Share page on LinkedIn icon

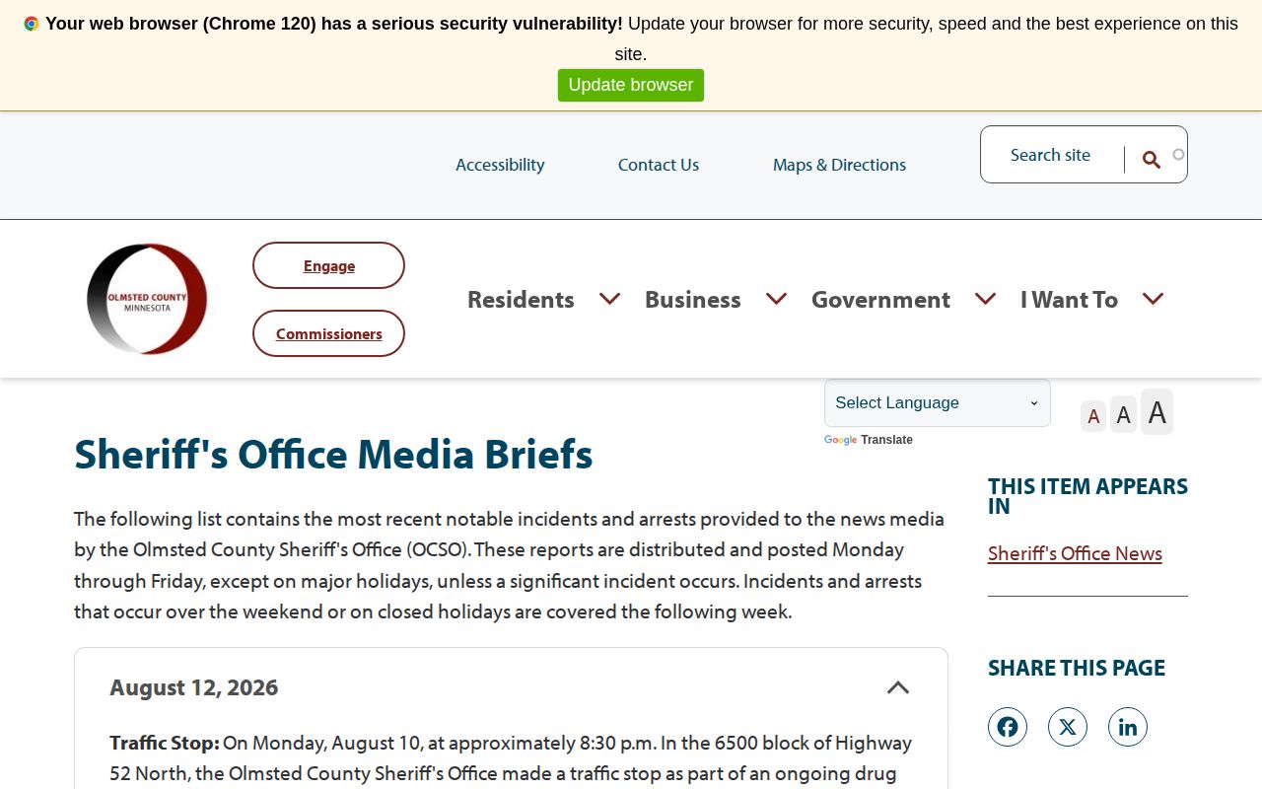click(1128, 727)
